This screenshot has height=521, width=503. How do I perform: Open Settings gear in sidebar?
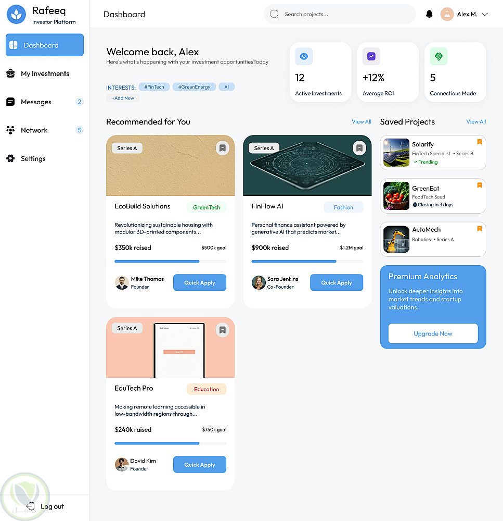[10, 158]
